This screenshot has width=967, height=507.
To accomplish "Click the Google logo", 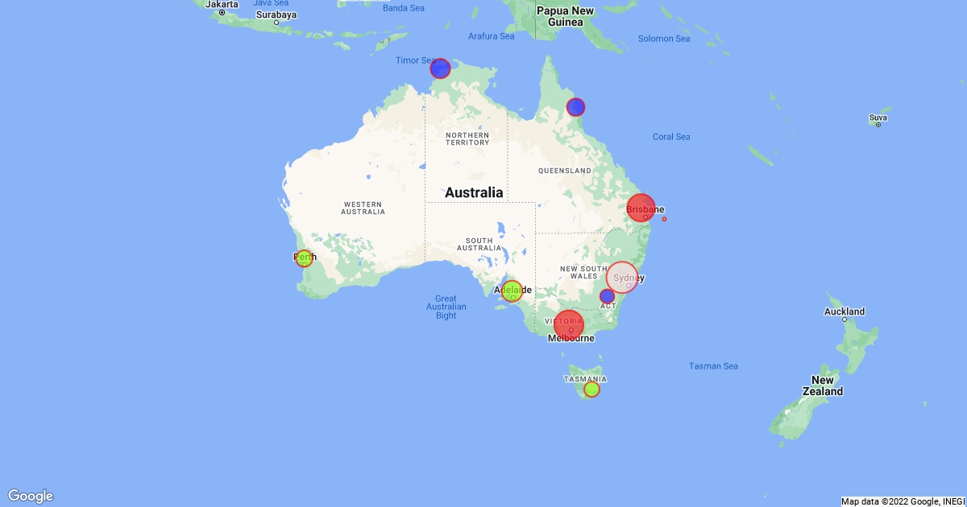I will (x=31, y=496).
